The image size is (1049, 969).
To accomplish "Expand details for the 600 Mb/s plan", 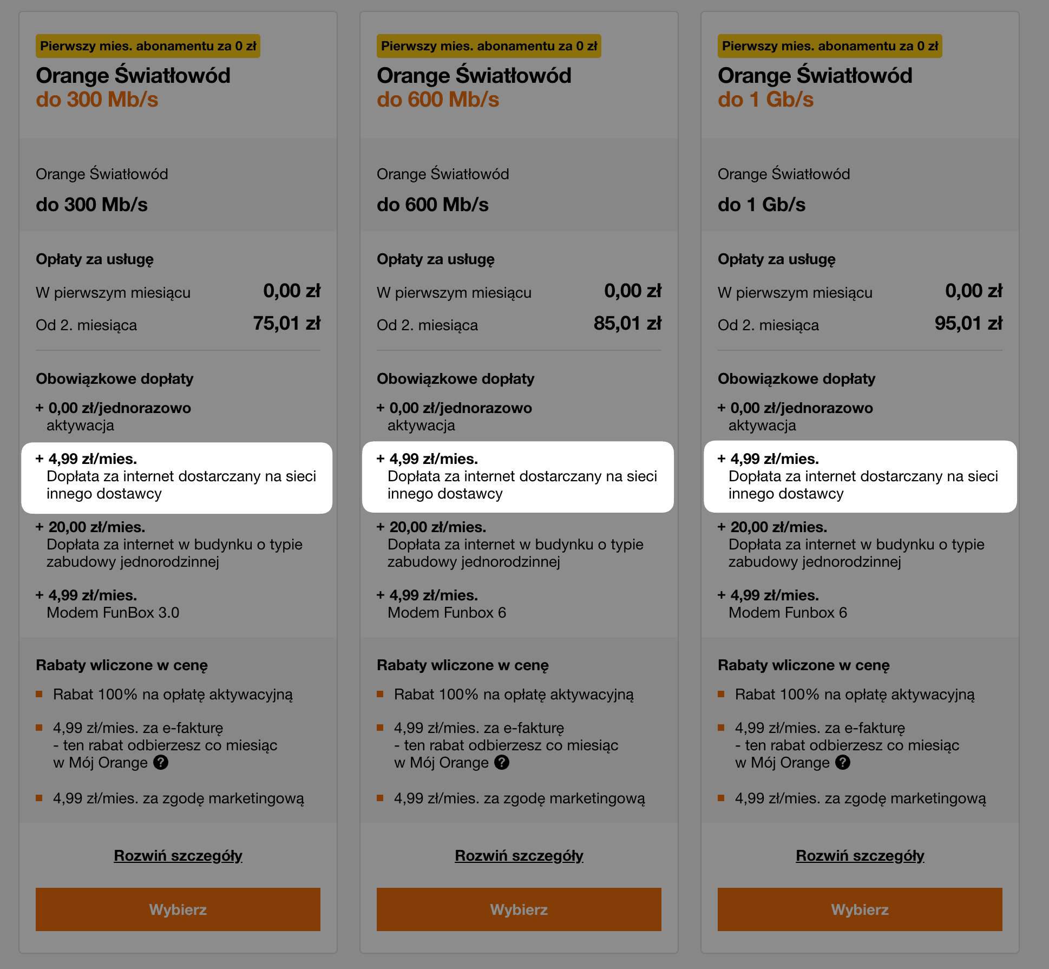I will click(519, 855).
